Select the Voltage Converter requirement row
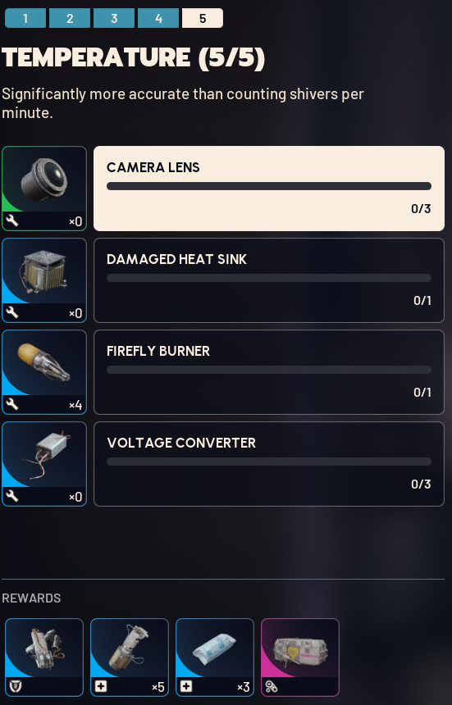The width and height of the screenshot is (452, 705). (x=269, y=463)
